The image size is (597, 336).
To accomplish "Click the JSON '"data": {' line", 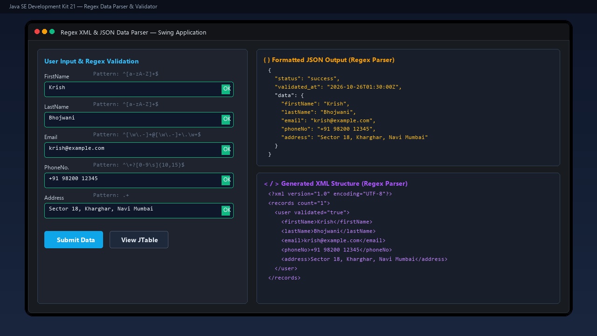I will 289,95.
